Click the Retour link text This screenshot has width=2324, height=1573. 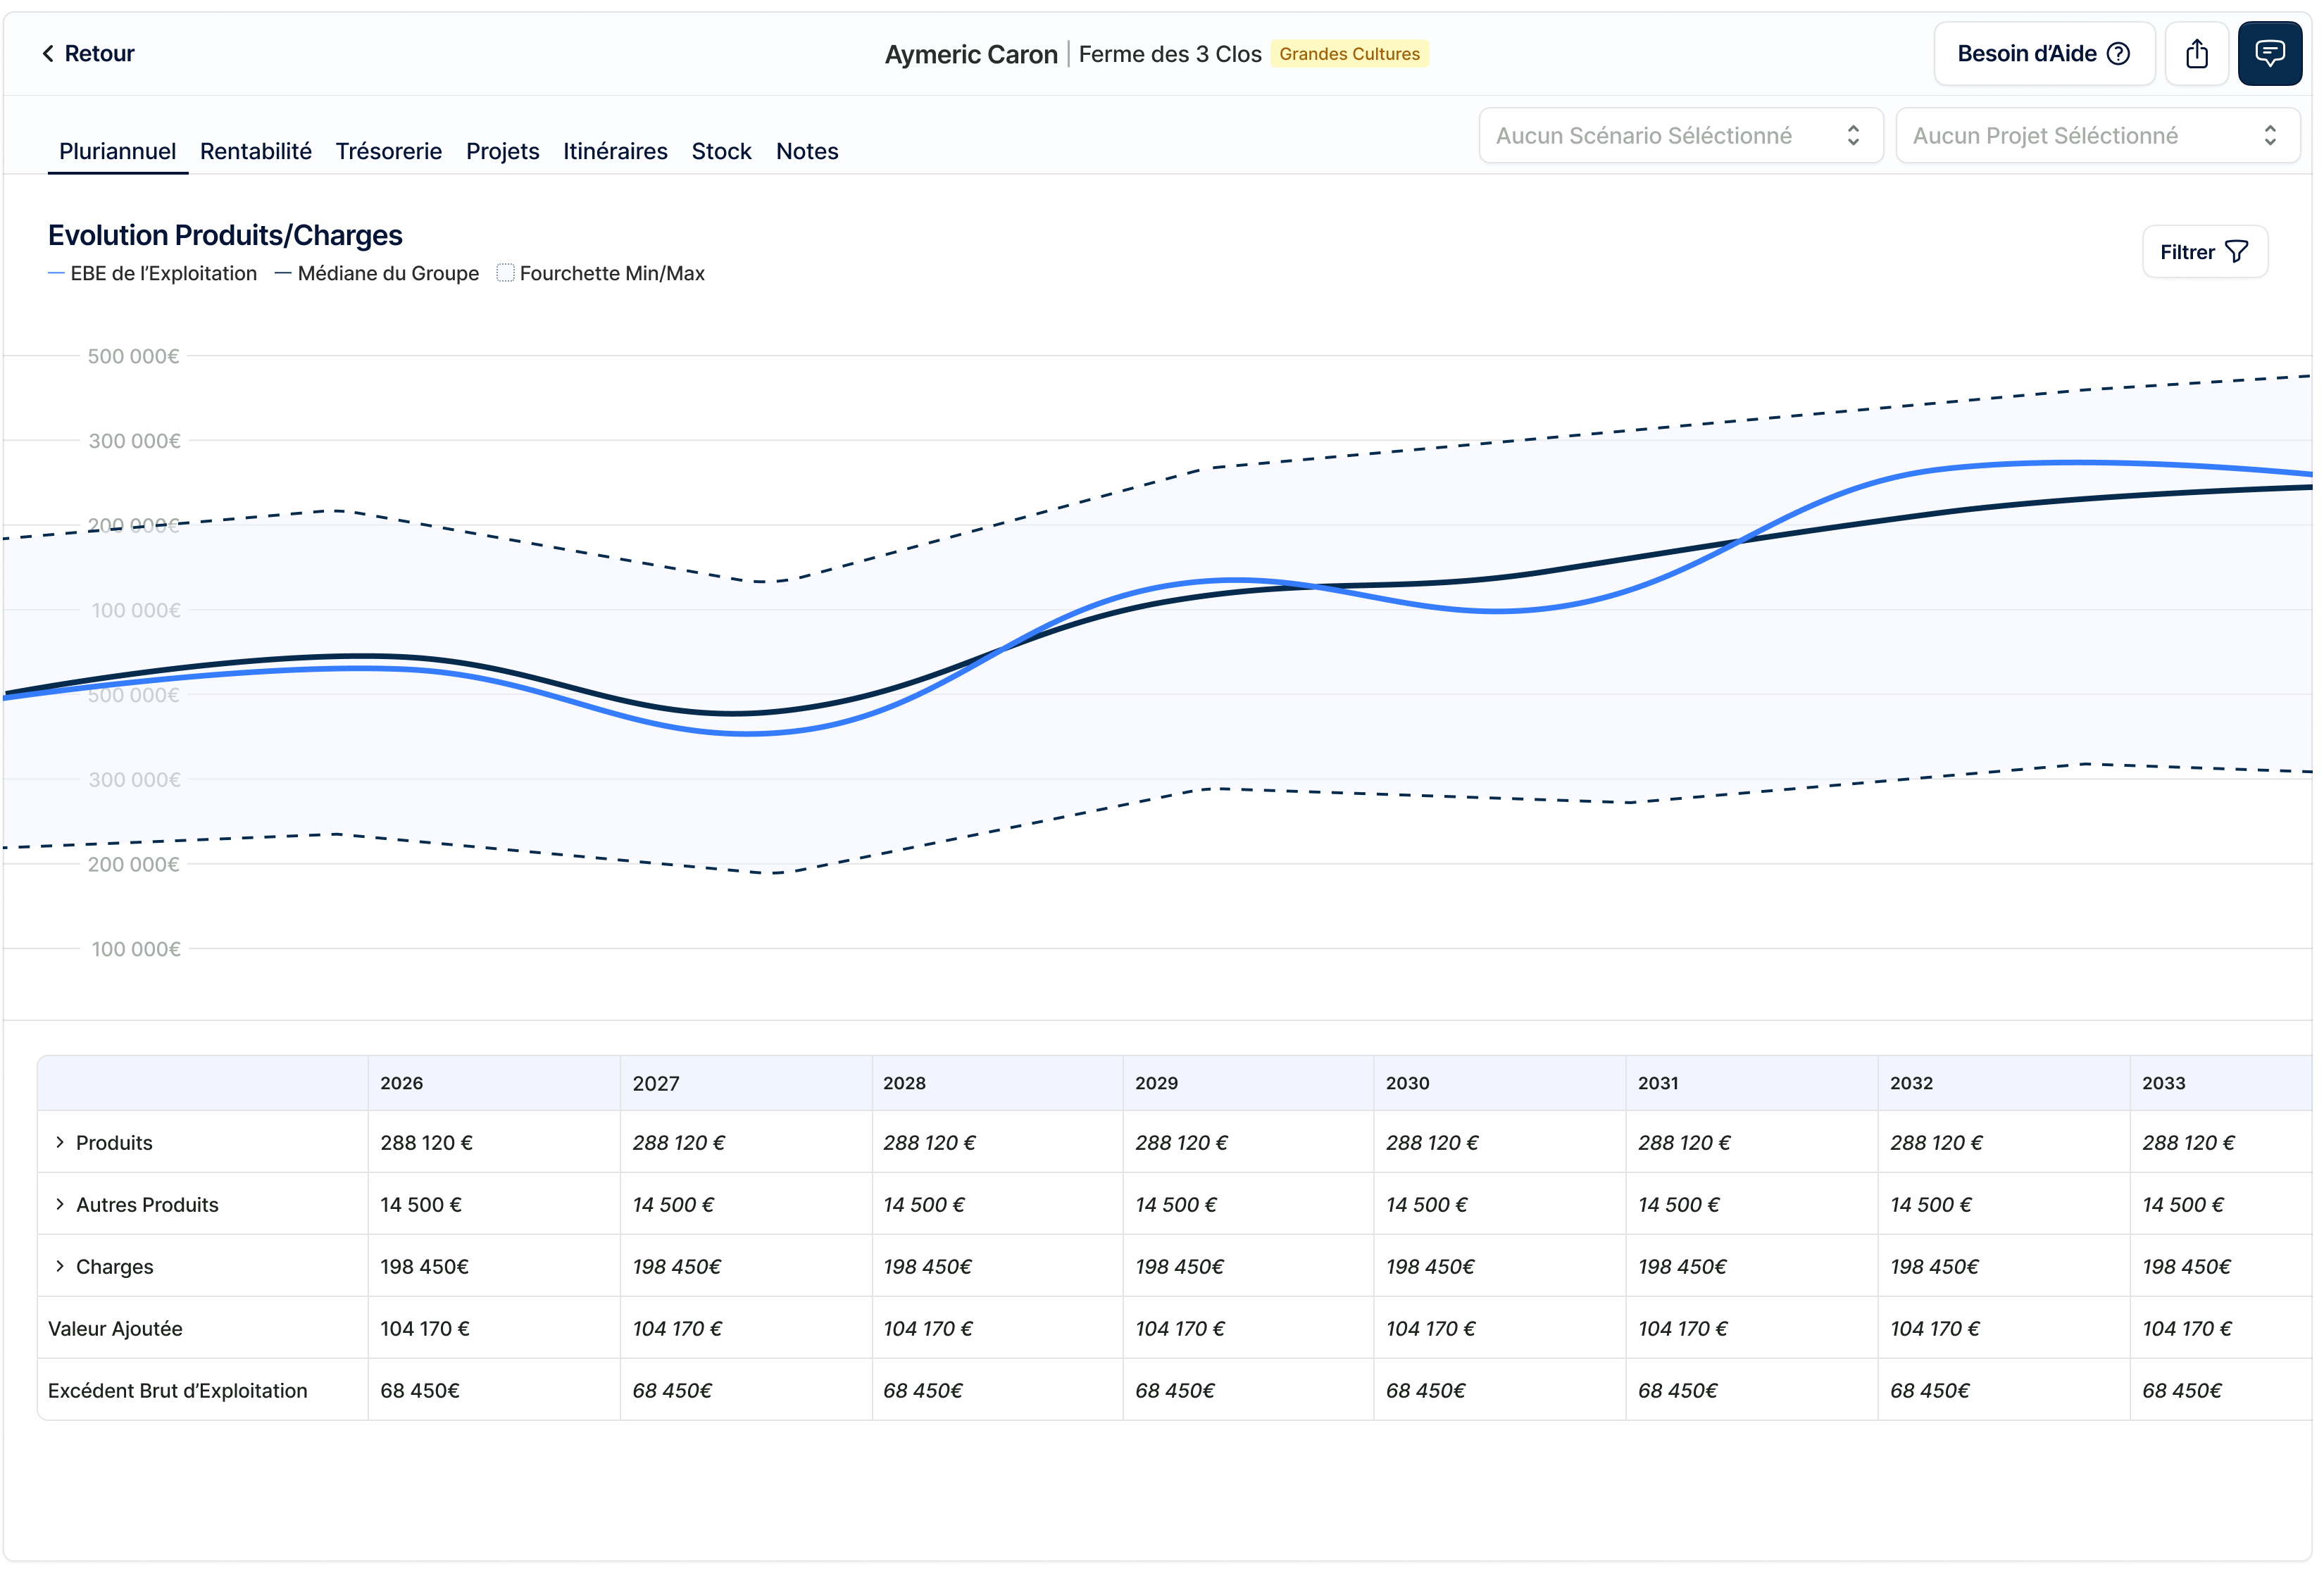pos(99,54)
